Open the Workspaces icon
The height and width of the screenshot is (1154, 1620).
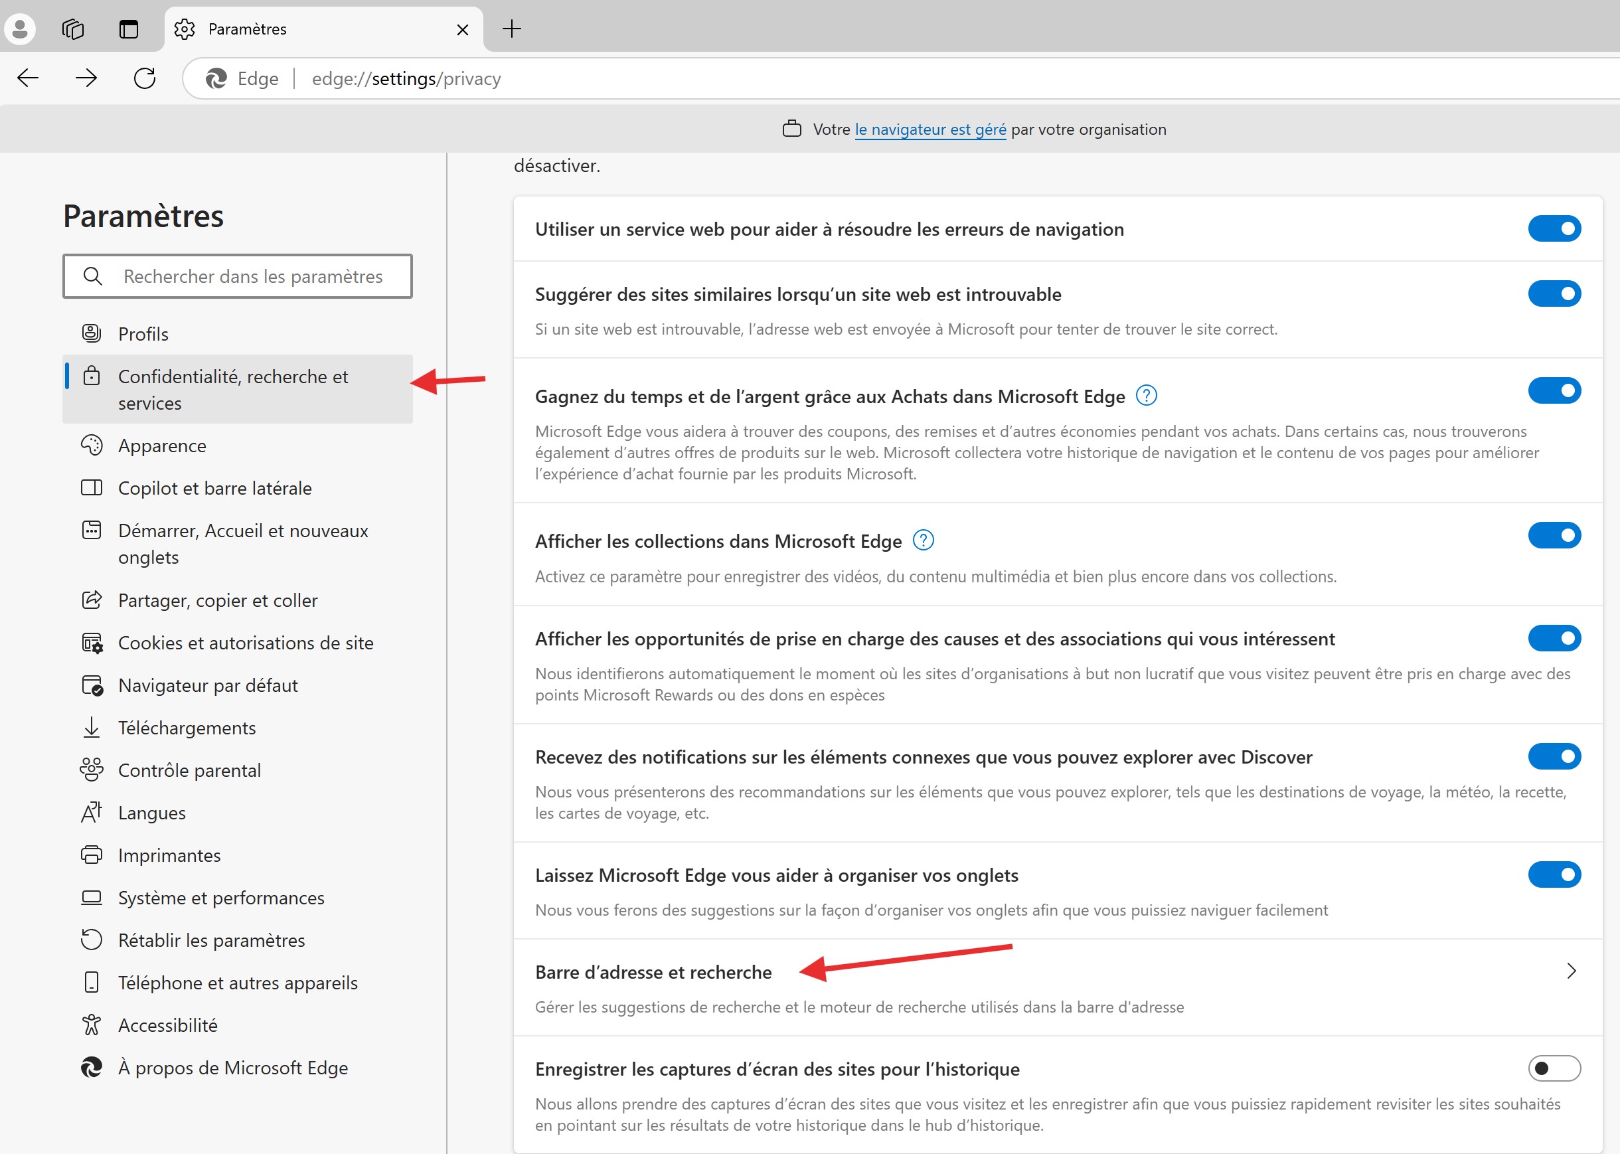coord(73,29)
